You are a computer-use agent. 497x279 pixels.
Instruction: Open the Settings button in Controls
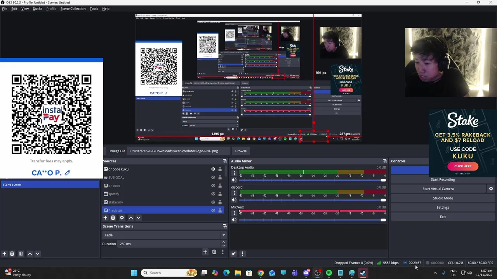[x=443, y=207]
